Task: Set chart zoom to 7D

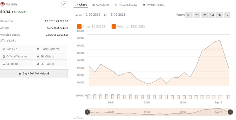Action: tap(197, 15)
